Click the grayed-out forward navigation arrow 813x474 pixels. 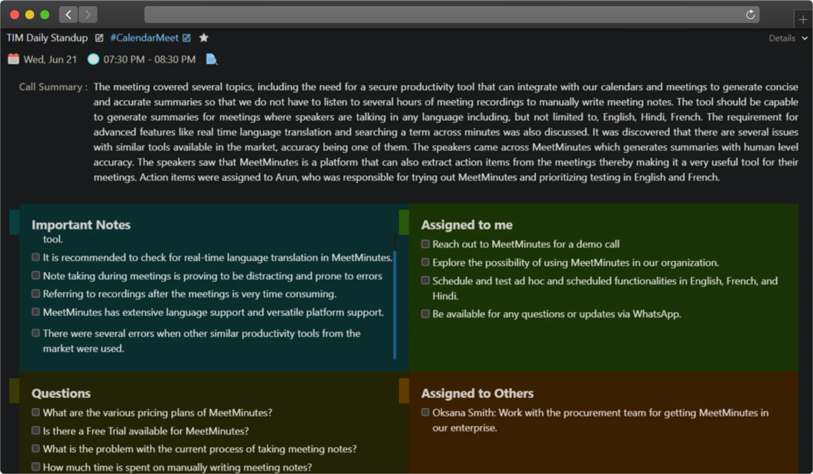88,14
